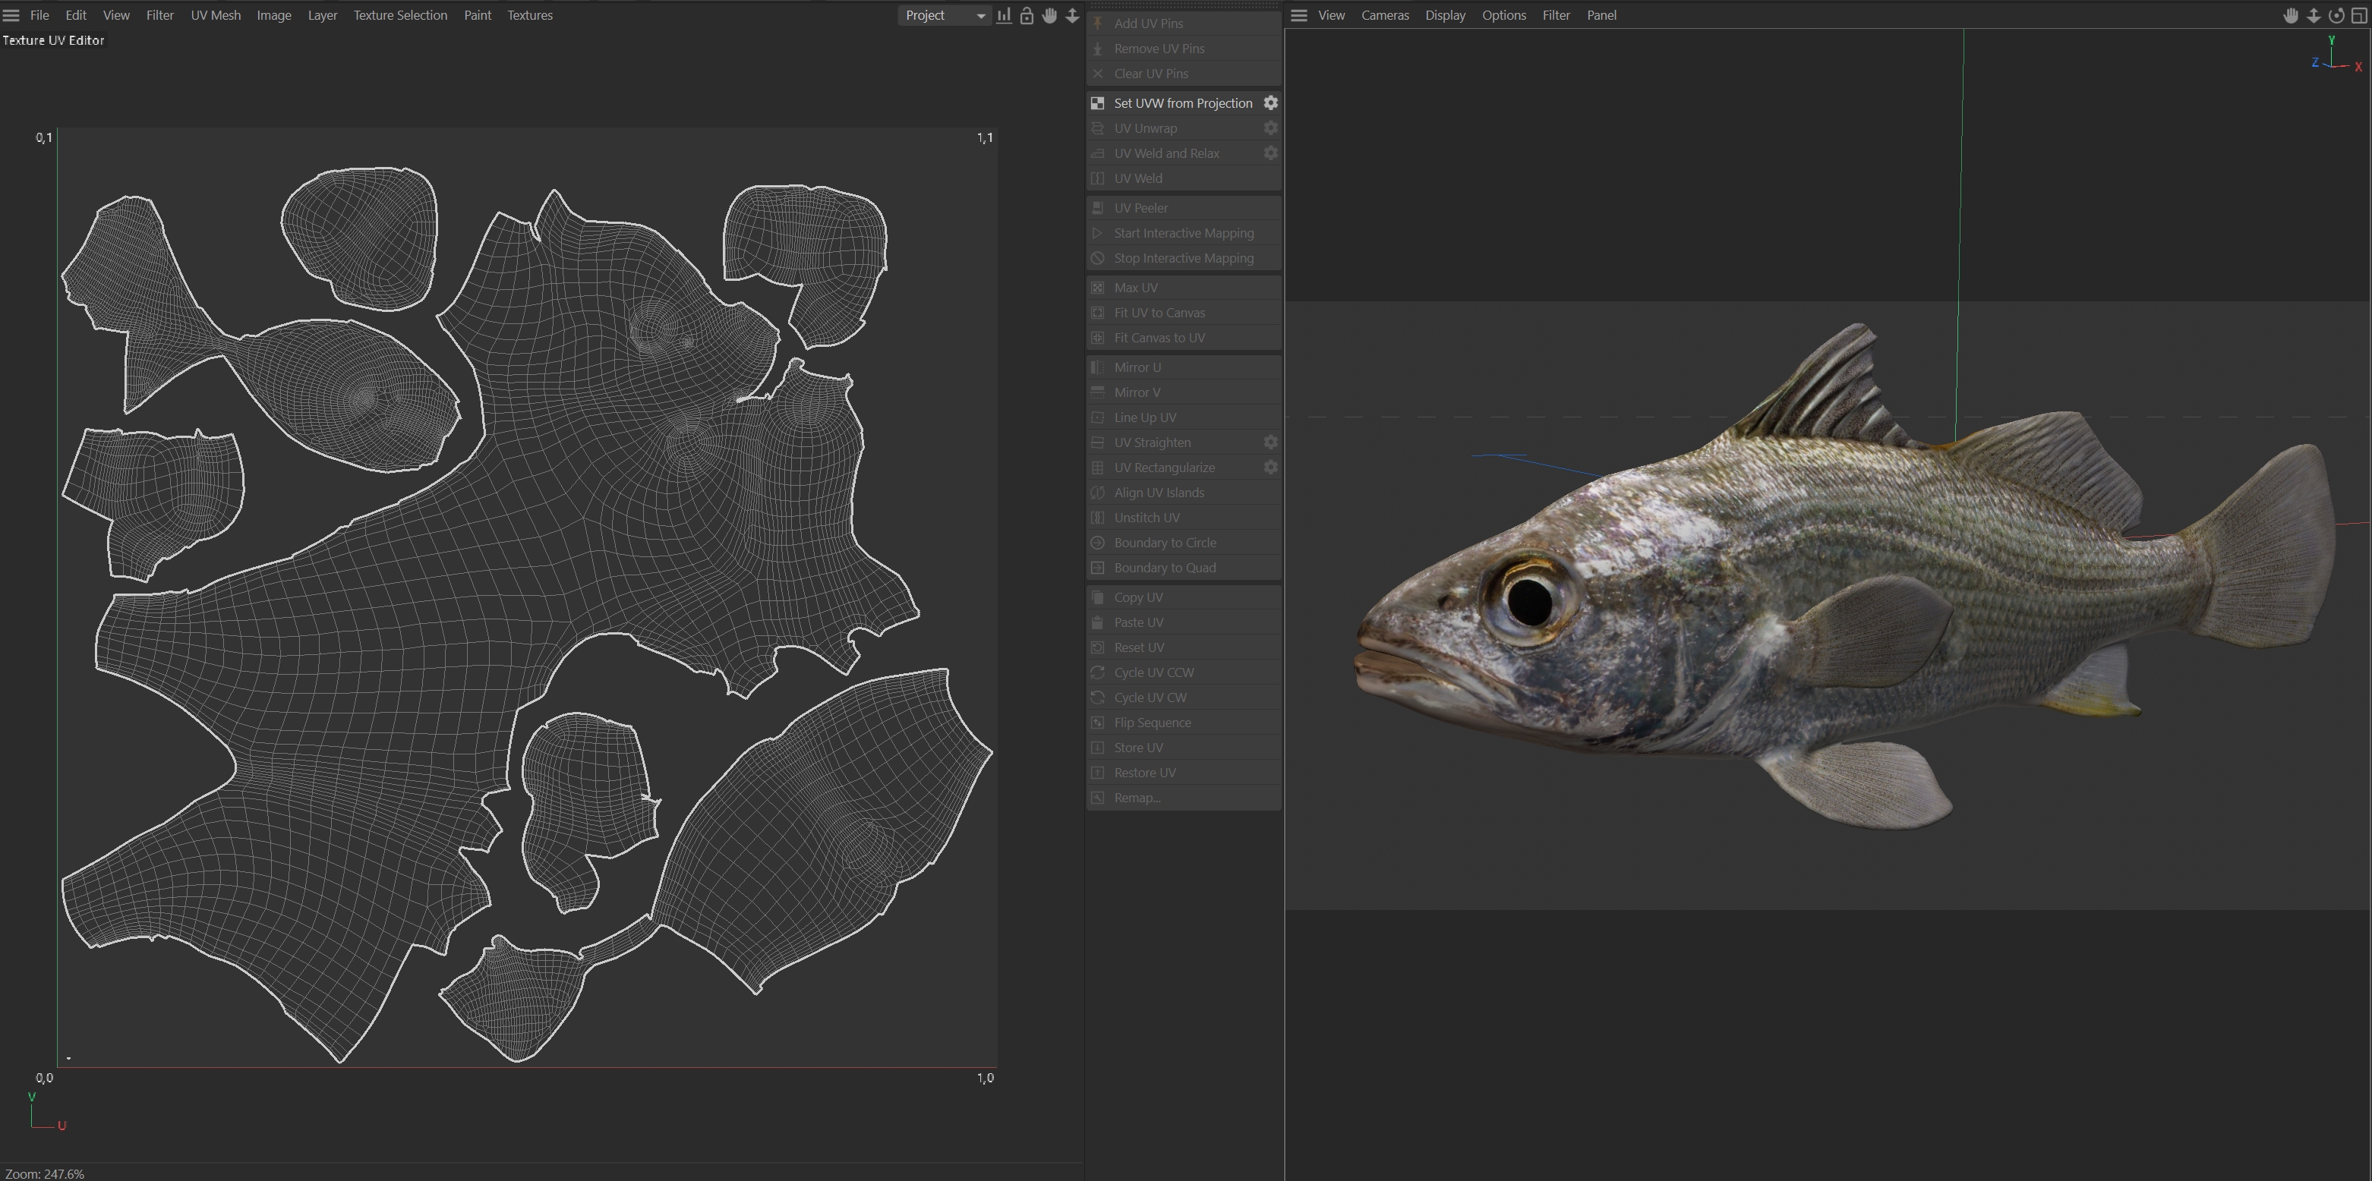The height and width of the screenshot is (1181, 2372).
Task: Open the viewport Display menu
Action: 1445,14
